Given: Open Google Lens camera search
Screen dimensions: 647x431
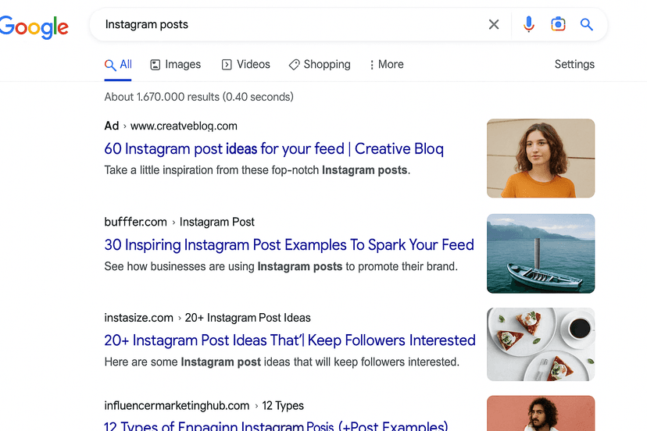Looking at the screenshot, I should click(x=558, y=25).
